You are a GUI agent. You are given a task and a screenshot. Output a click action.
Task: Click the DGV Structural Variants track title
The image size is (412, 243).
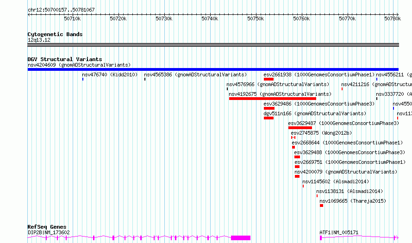coord(65,59)
